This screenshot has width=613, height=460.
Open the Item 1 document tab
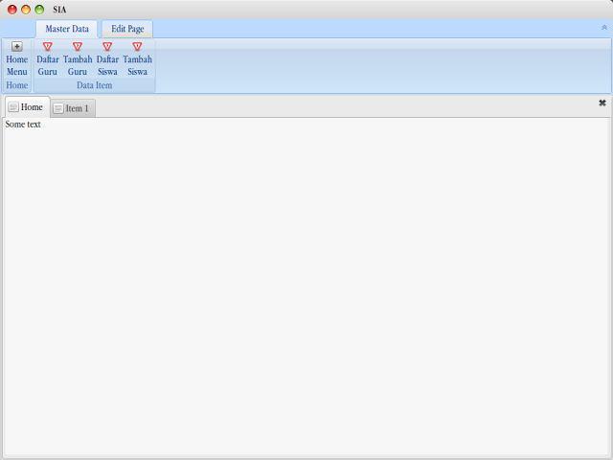click(x=77, y=108)
